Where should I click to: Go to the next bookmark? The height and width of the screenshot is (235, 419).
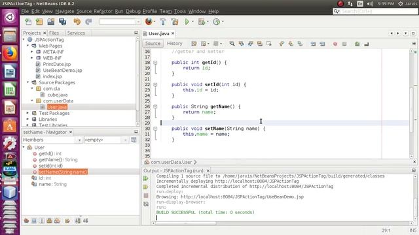[291, 44]
